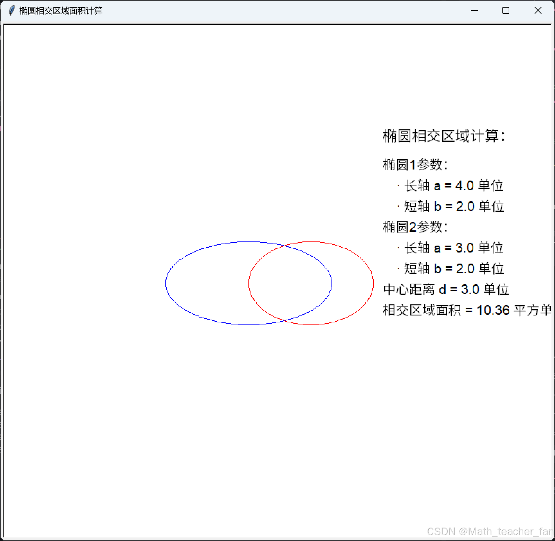The image size is (555, 541).
Task: Minimize the 椭圆相交区域面积计算 window
Action: tap(474, 11)
